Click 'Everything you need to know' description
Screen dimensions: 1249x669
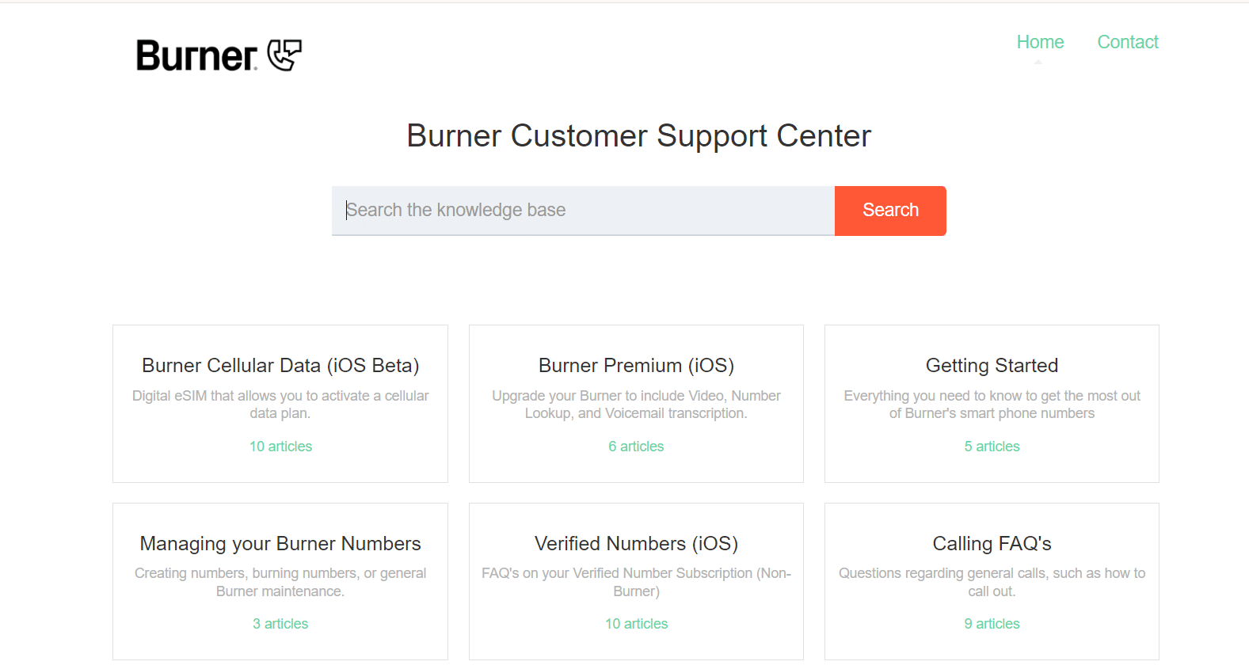tap(992, 405)
